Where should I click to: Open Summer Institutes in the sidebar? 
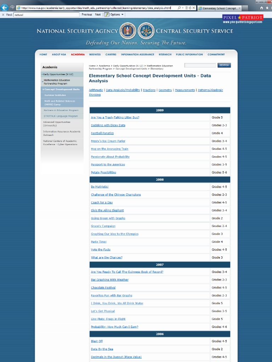click(x=62, y=95)
